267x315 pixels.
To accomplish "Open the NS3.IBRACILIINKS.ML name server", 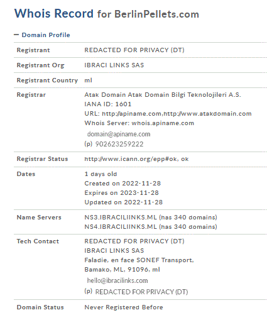I will pos(121,218).
